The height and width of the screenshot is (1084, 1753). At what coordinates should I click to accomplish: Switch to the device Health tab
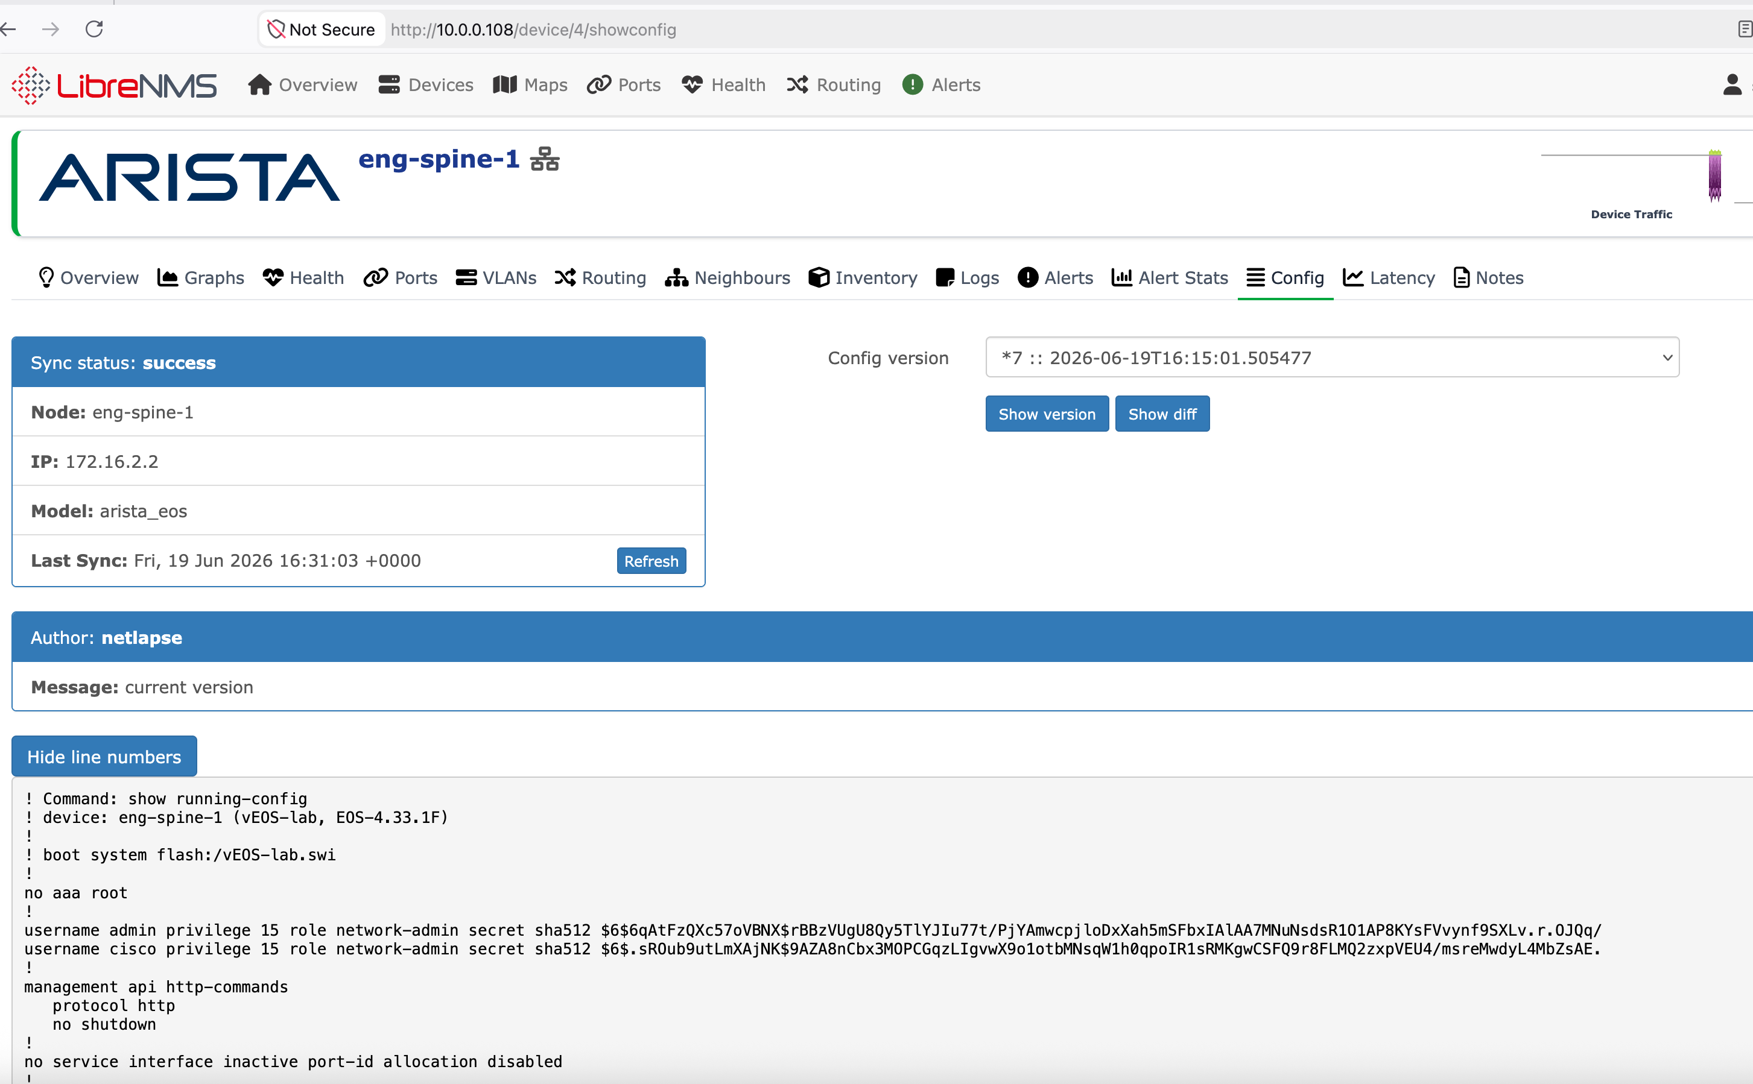pos(303,277)
